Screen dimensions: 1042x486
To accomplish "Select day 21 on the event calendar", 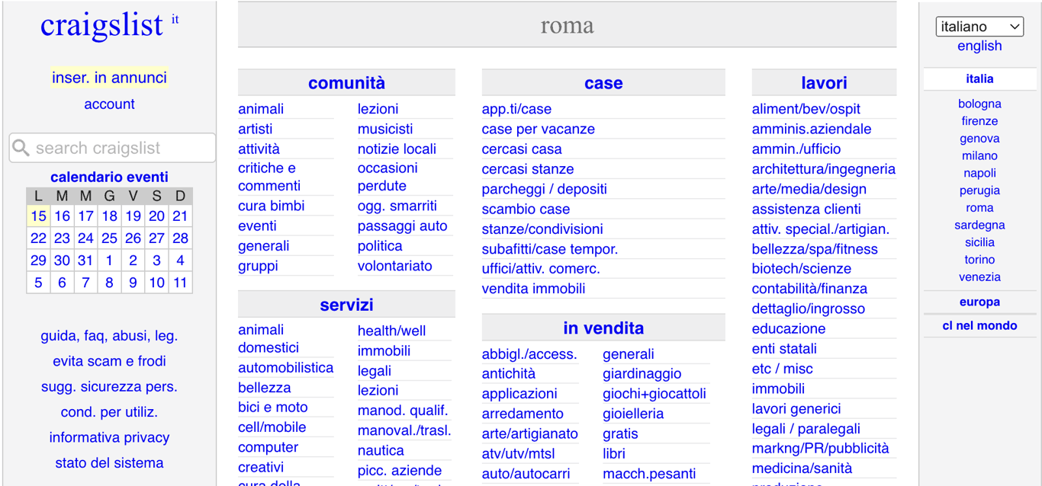I will pos(180,216).
